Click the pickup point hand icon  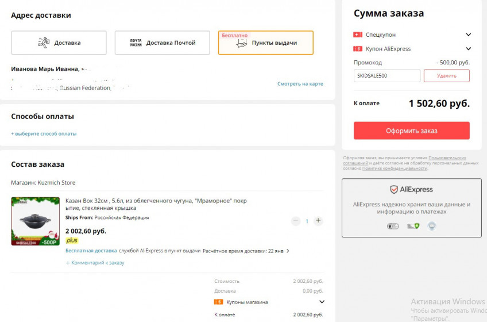pos(242,43)
